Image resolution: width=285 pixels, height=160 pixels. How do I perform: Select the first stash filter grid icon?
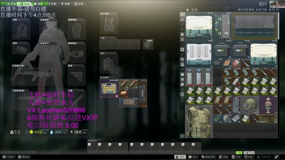182,14
